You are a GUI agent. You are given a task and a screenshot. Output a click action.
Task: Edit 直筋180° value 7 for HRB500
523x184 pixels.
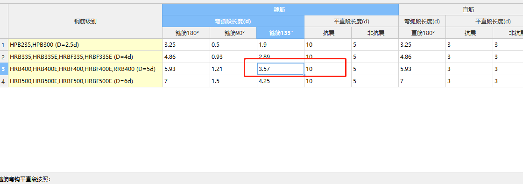(x=422, y=81)
